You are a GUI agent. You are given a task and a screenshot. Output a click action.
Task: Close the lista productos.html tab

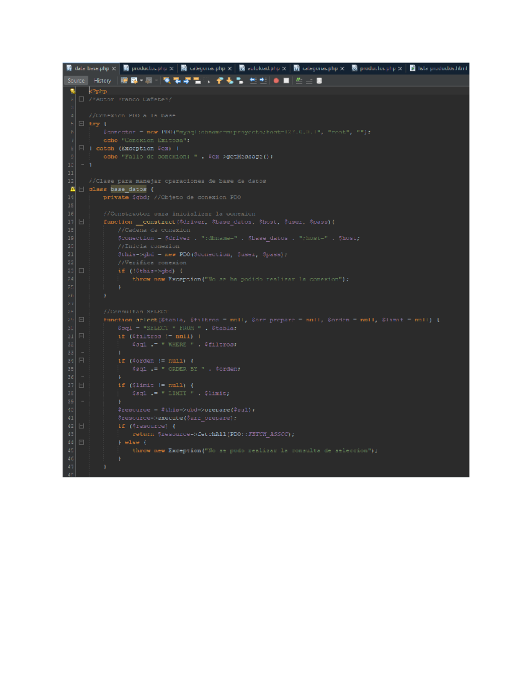tap(466, 69)
